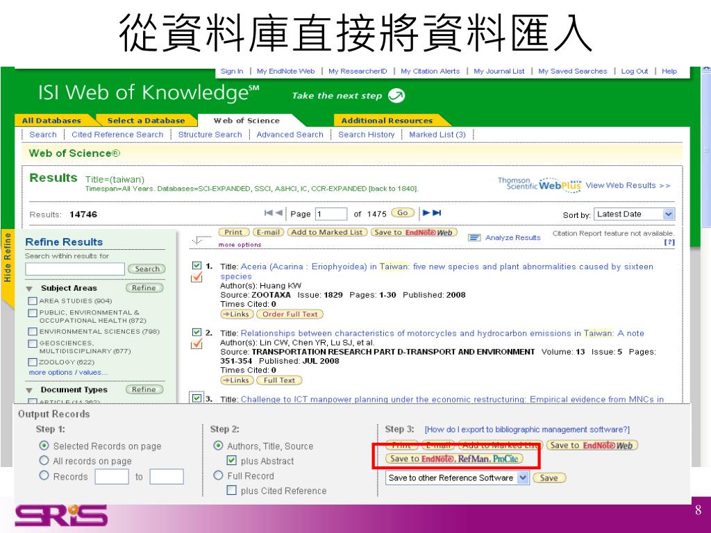Click red marked-list check icon under record 2
Viewport: 711px width, 533px height.
[196, 344]
